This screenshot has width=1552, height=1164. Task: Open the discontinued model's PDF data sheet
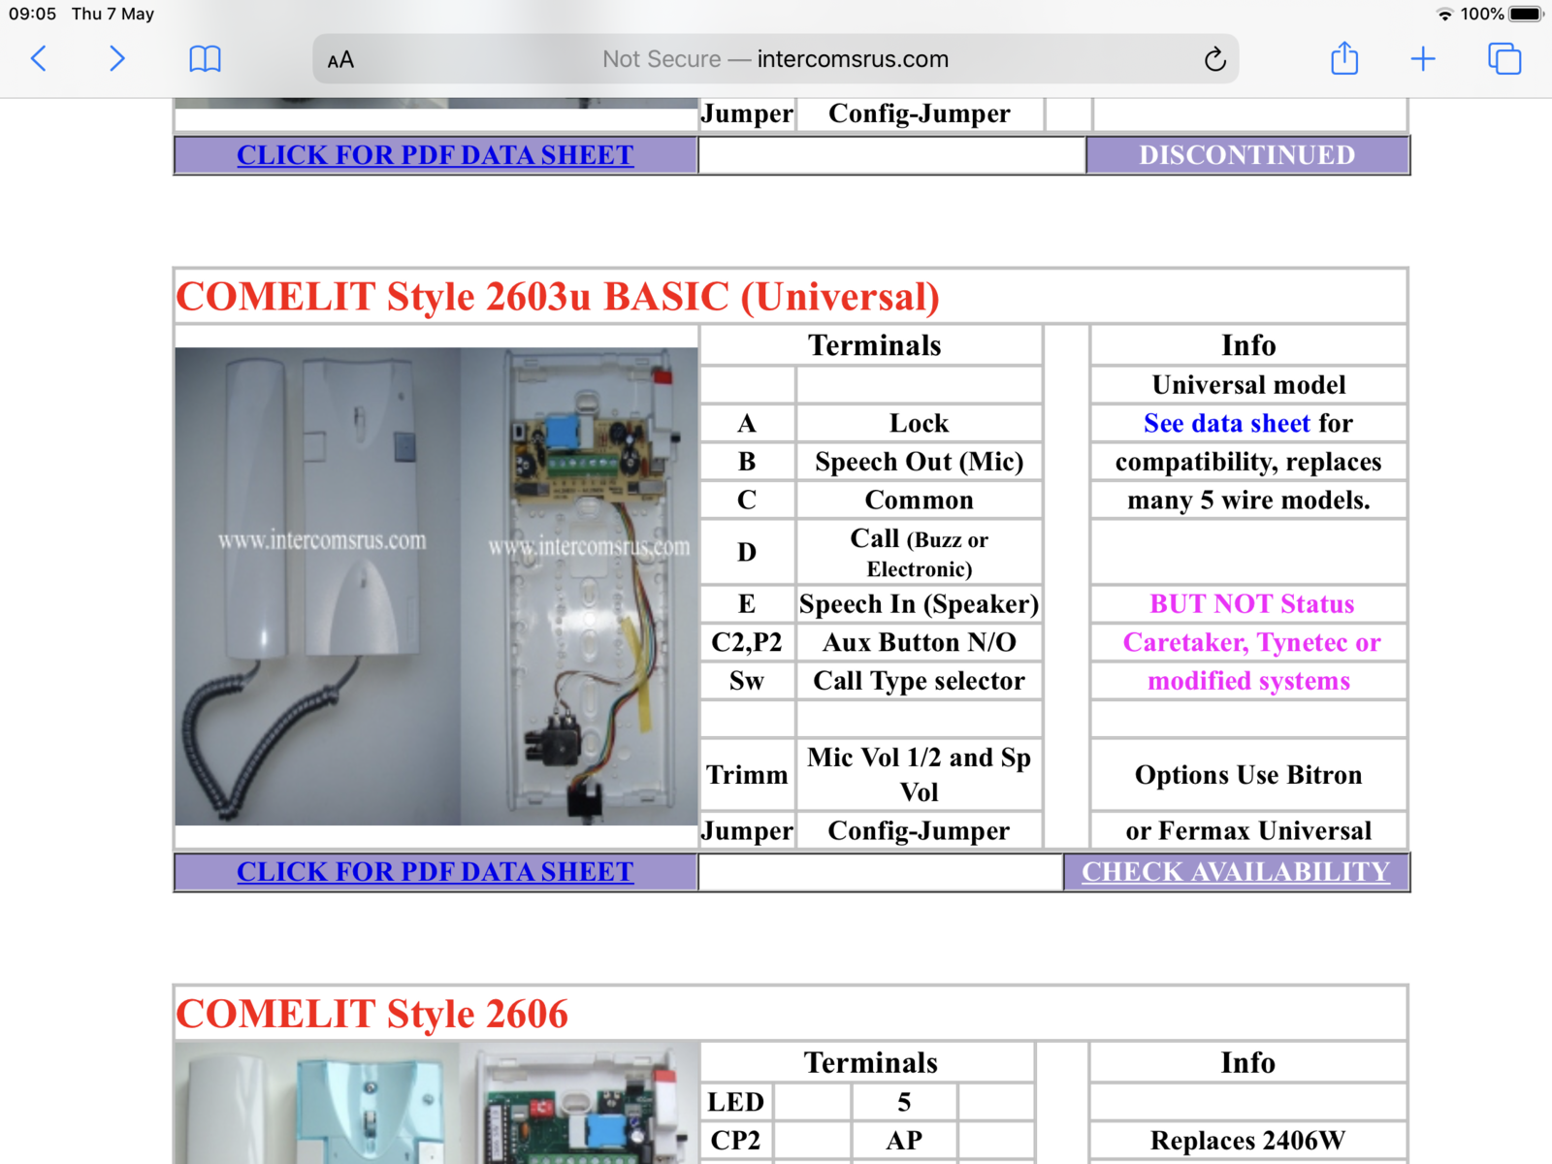(x=435, y=154)
